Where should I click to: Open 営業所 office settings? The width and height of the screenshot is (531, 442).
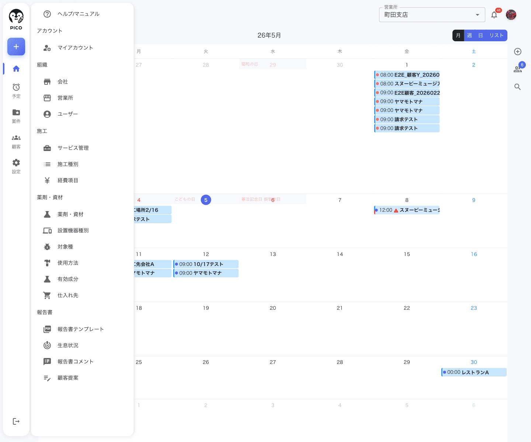tap(82, 98)
